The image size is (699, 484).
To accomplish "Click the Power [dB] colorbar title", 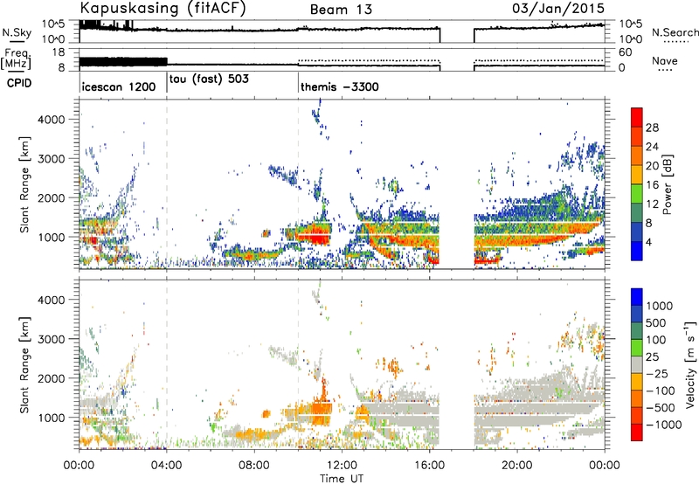I will (x=667, y=184).
